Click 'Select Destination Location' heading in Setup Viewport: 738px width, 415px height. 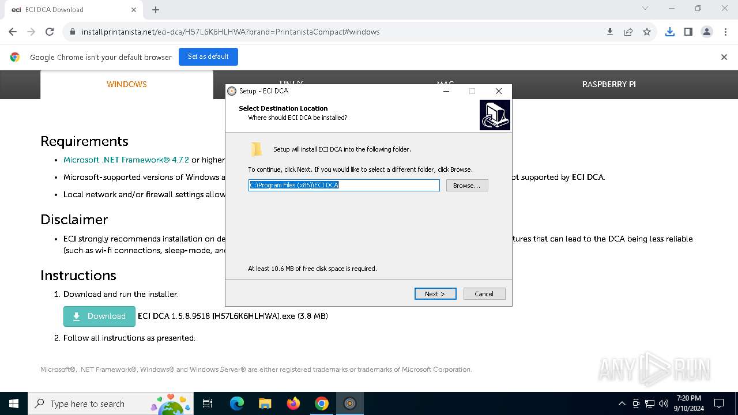coord(283,108)
